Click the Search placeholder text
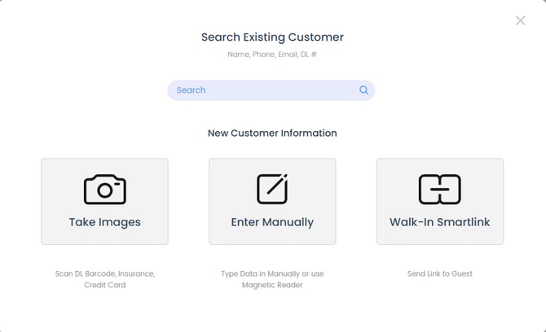This screenshot has width=546, height=332. (x=192, y=90)
